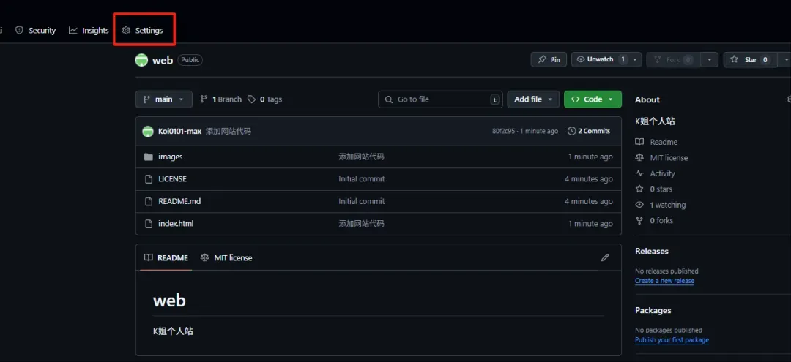
Task: Click the images folder icon
Action: click(148, 157)
